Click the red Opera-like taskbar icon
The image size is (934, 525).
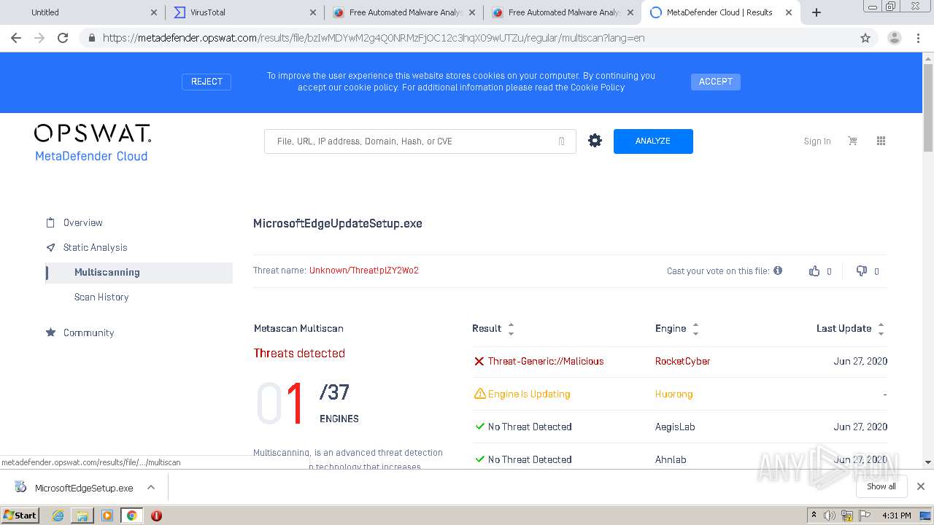(x=156, y=516)
